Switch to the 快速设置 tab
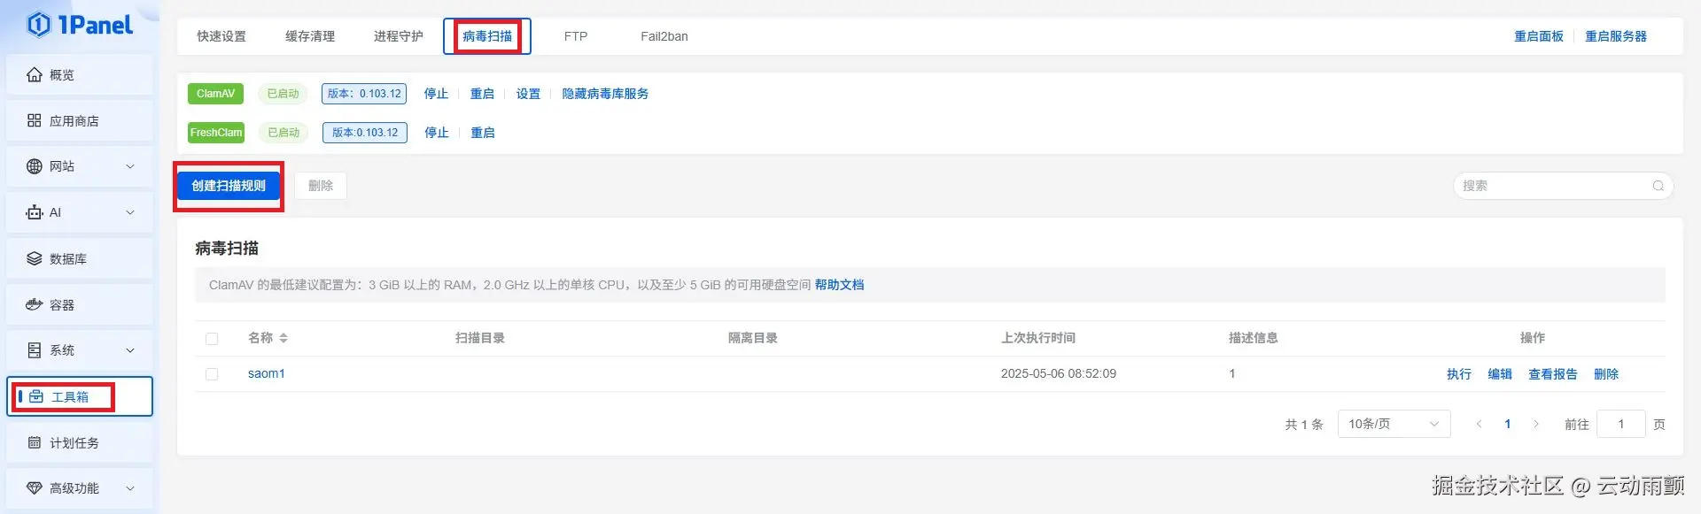This screenshot has width=1701, height=514. click(221, 36)
